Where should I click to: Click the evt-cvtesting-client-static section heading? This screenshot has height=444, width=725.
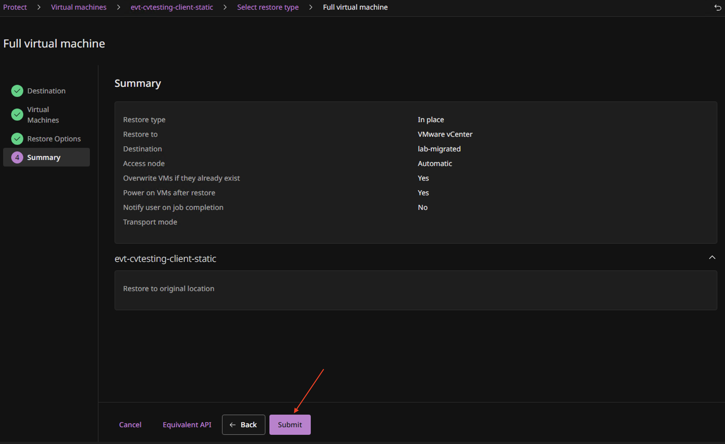(165, 259)
